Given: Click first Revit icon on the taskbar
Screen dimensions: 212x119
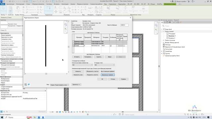Looking at the screenshot, I should point(39,117).
